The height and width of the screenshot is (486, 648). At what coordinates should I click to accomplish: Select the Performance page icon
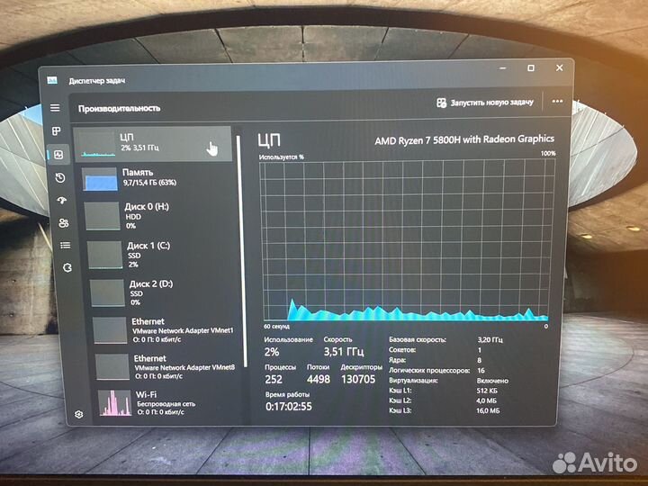pyautogui.click(x=58, y=155)
